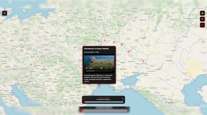Play the Zmiinyi island video
The image size is (207, 115).
tap(87, 68)
